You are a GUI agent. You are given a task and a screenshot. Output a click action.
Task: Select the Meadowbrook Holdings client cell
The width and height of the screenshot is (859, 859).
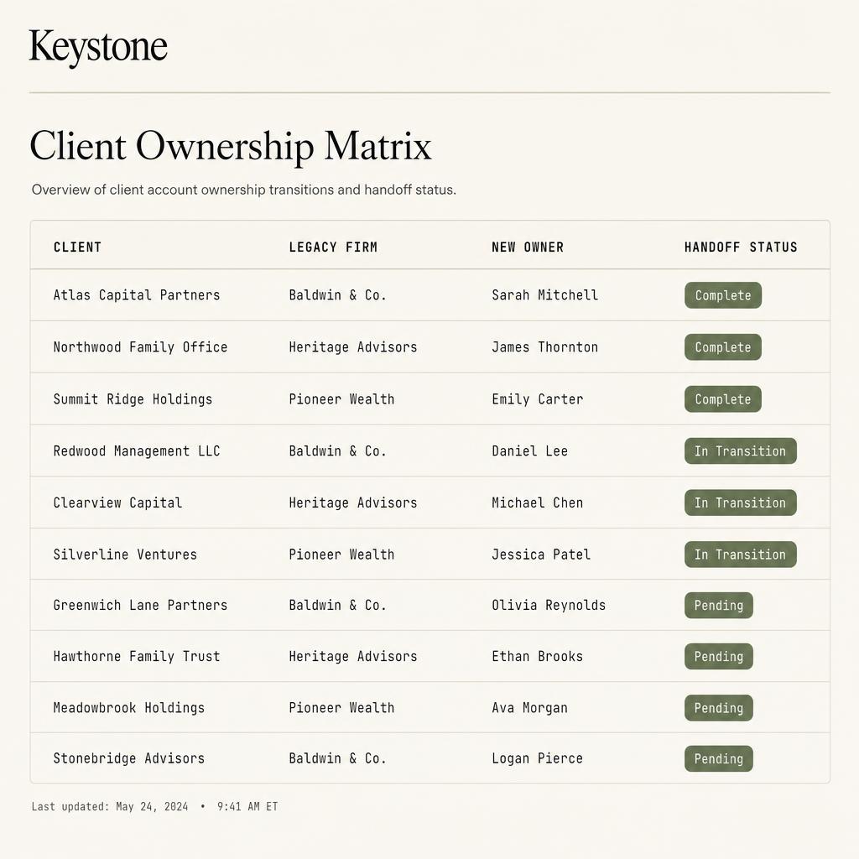[x=128, y=708]
